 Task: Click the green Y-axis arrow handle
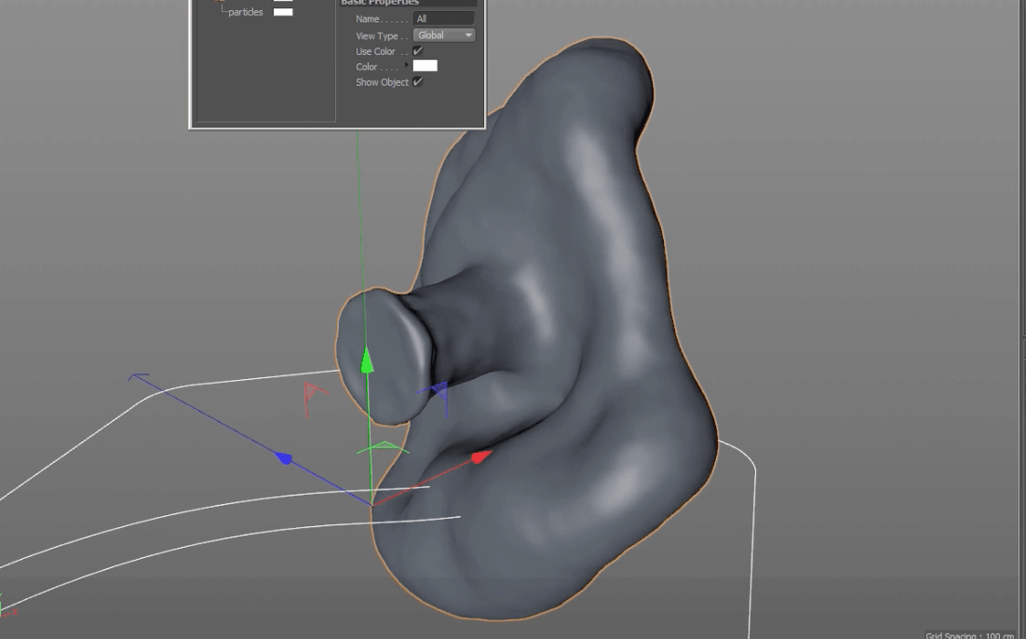[x=367, y=360]
